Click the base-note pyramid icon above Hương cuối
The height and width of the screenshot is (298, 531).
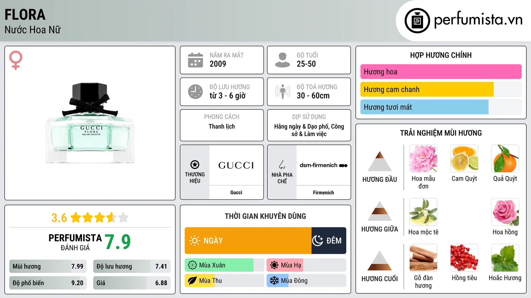pyautogui.click(x=380, y=260)
